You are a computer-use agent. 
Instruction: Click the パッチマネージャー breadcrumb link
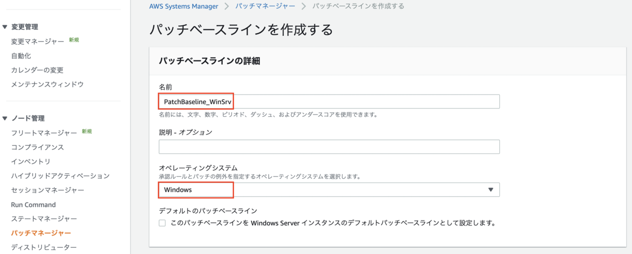[x=265, y=6]
